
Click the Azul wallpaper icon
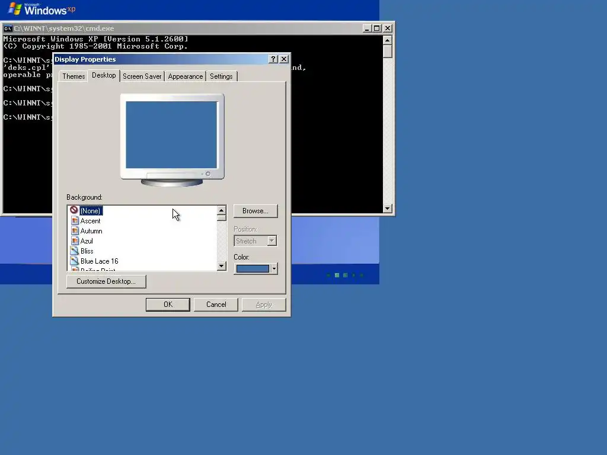coord(75,241)
